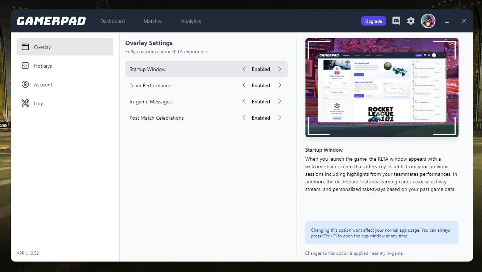Select the Post Match Celebrations setting row
The width and height of the screenshot is (482, 272).
207,118
